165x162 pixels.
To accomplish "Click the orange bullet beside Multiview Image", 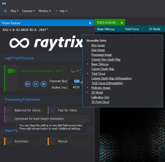I will (88, 88).
